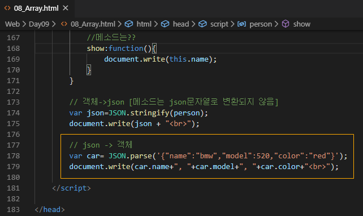Expand chevron after 08_Array.html breadcrumb
363x216 pixels.
pos(119,24)
